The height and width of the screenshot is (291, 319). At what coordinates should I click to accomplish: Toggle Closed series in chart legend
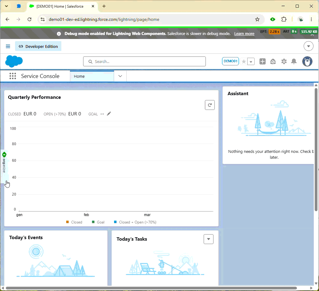coord(74,222)
